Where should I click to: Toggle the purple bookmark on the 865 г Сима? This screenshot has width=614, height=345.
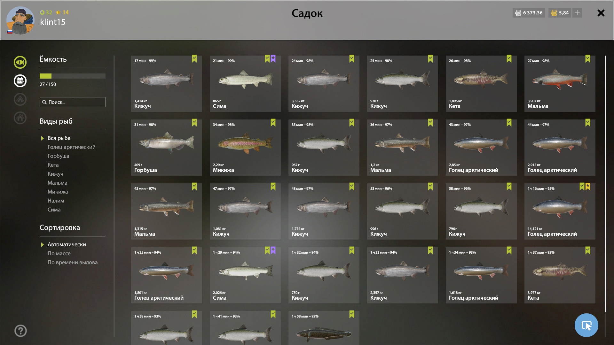pyautogui.click(x=273, y=59)
